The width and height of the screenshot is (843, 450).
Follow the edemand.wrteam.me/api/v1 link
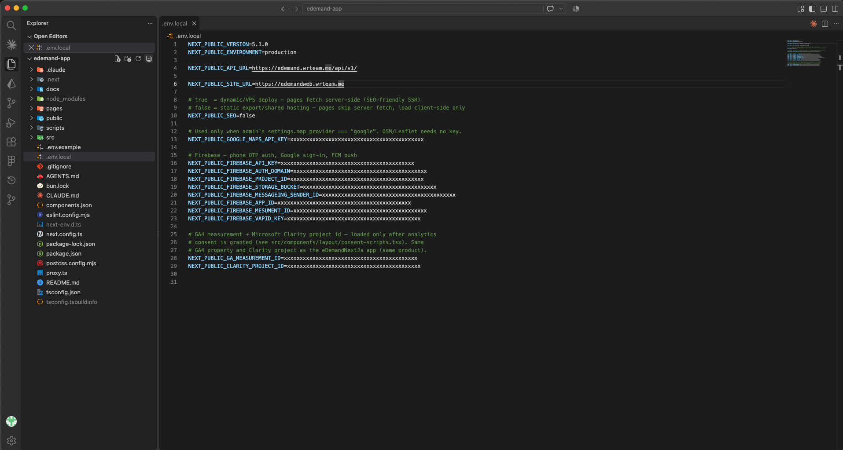coord(304,68)
